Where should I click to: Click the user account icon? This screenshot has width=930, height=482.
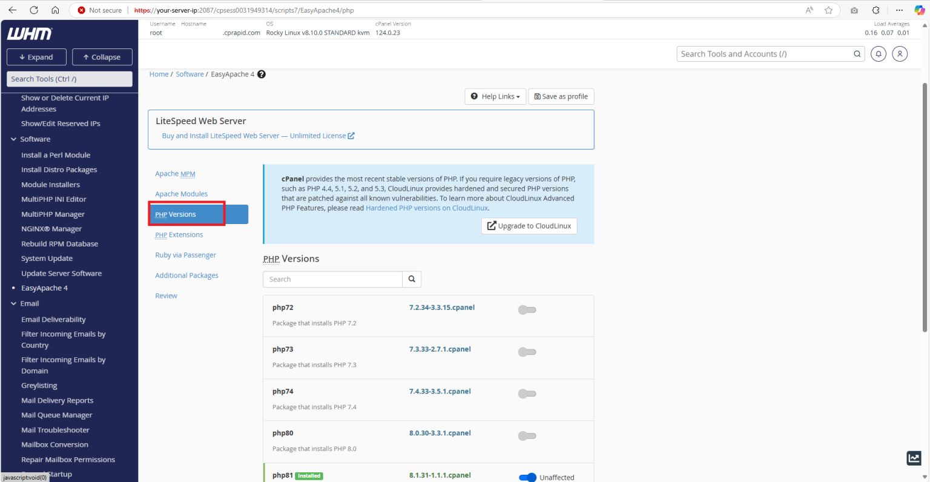(x=900, y=54)
